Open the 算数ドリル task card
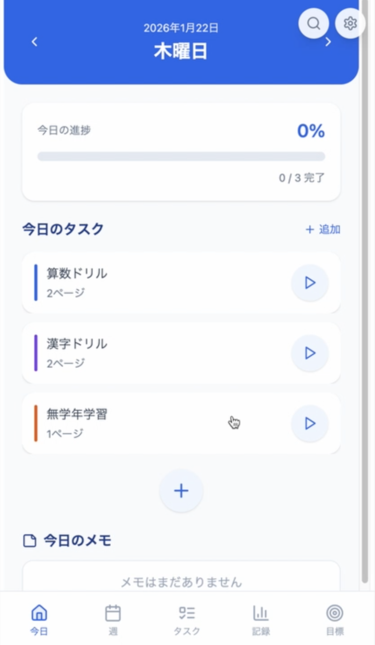 159,283
